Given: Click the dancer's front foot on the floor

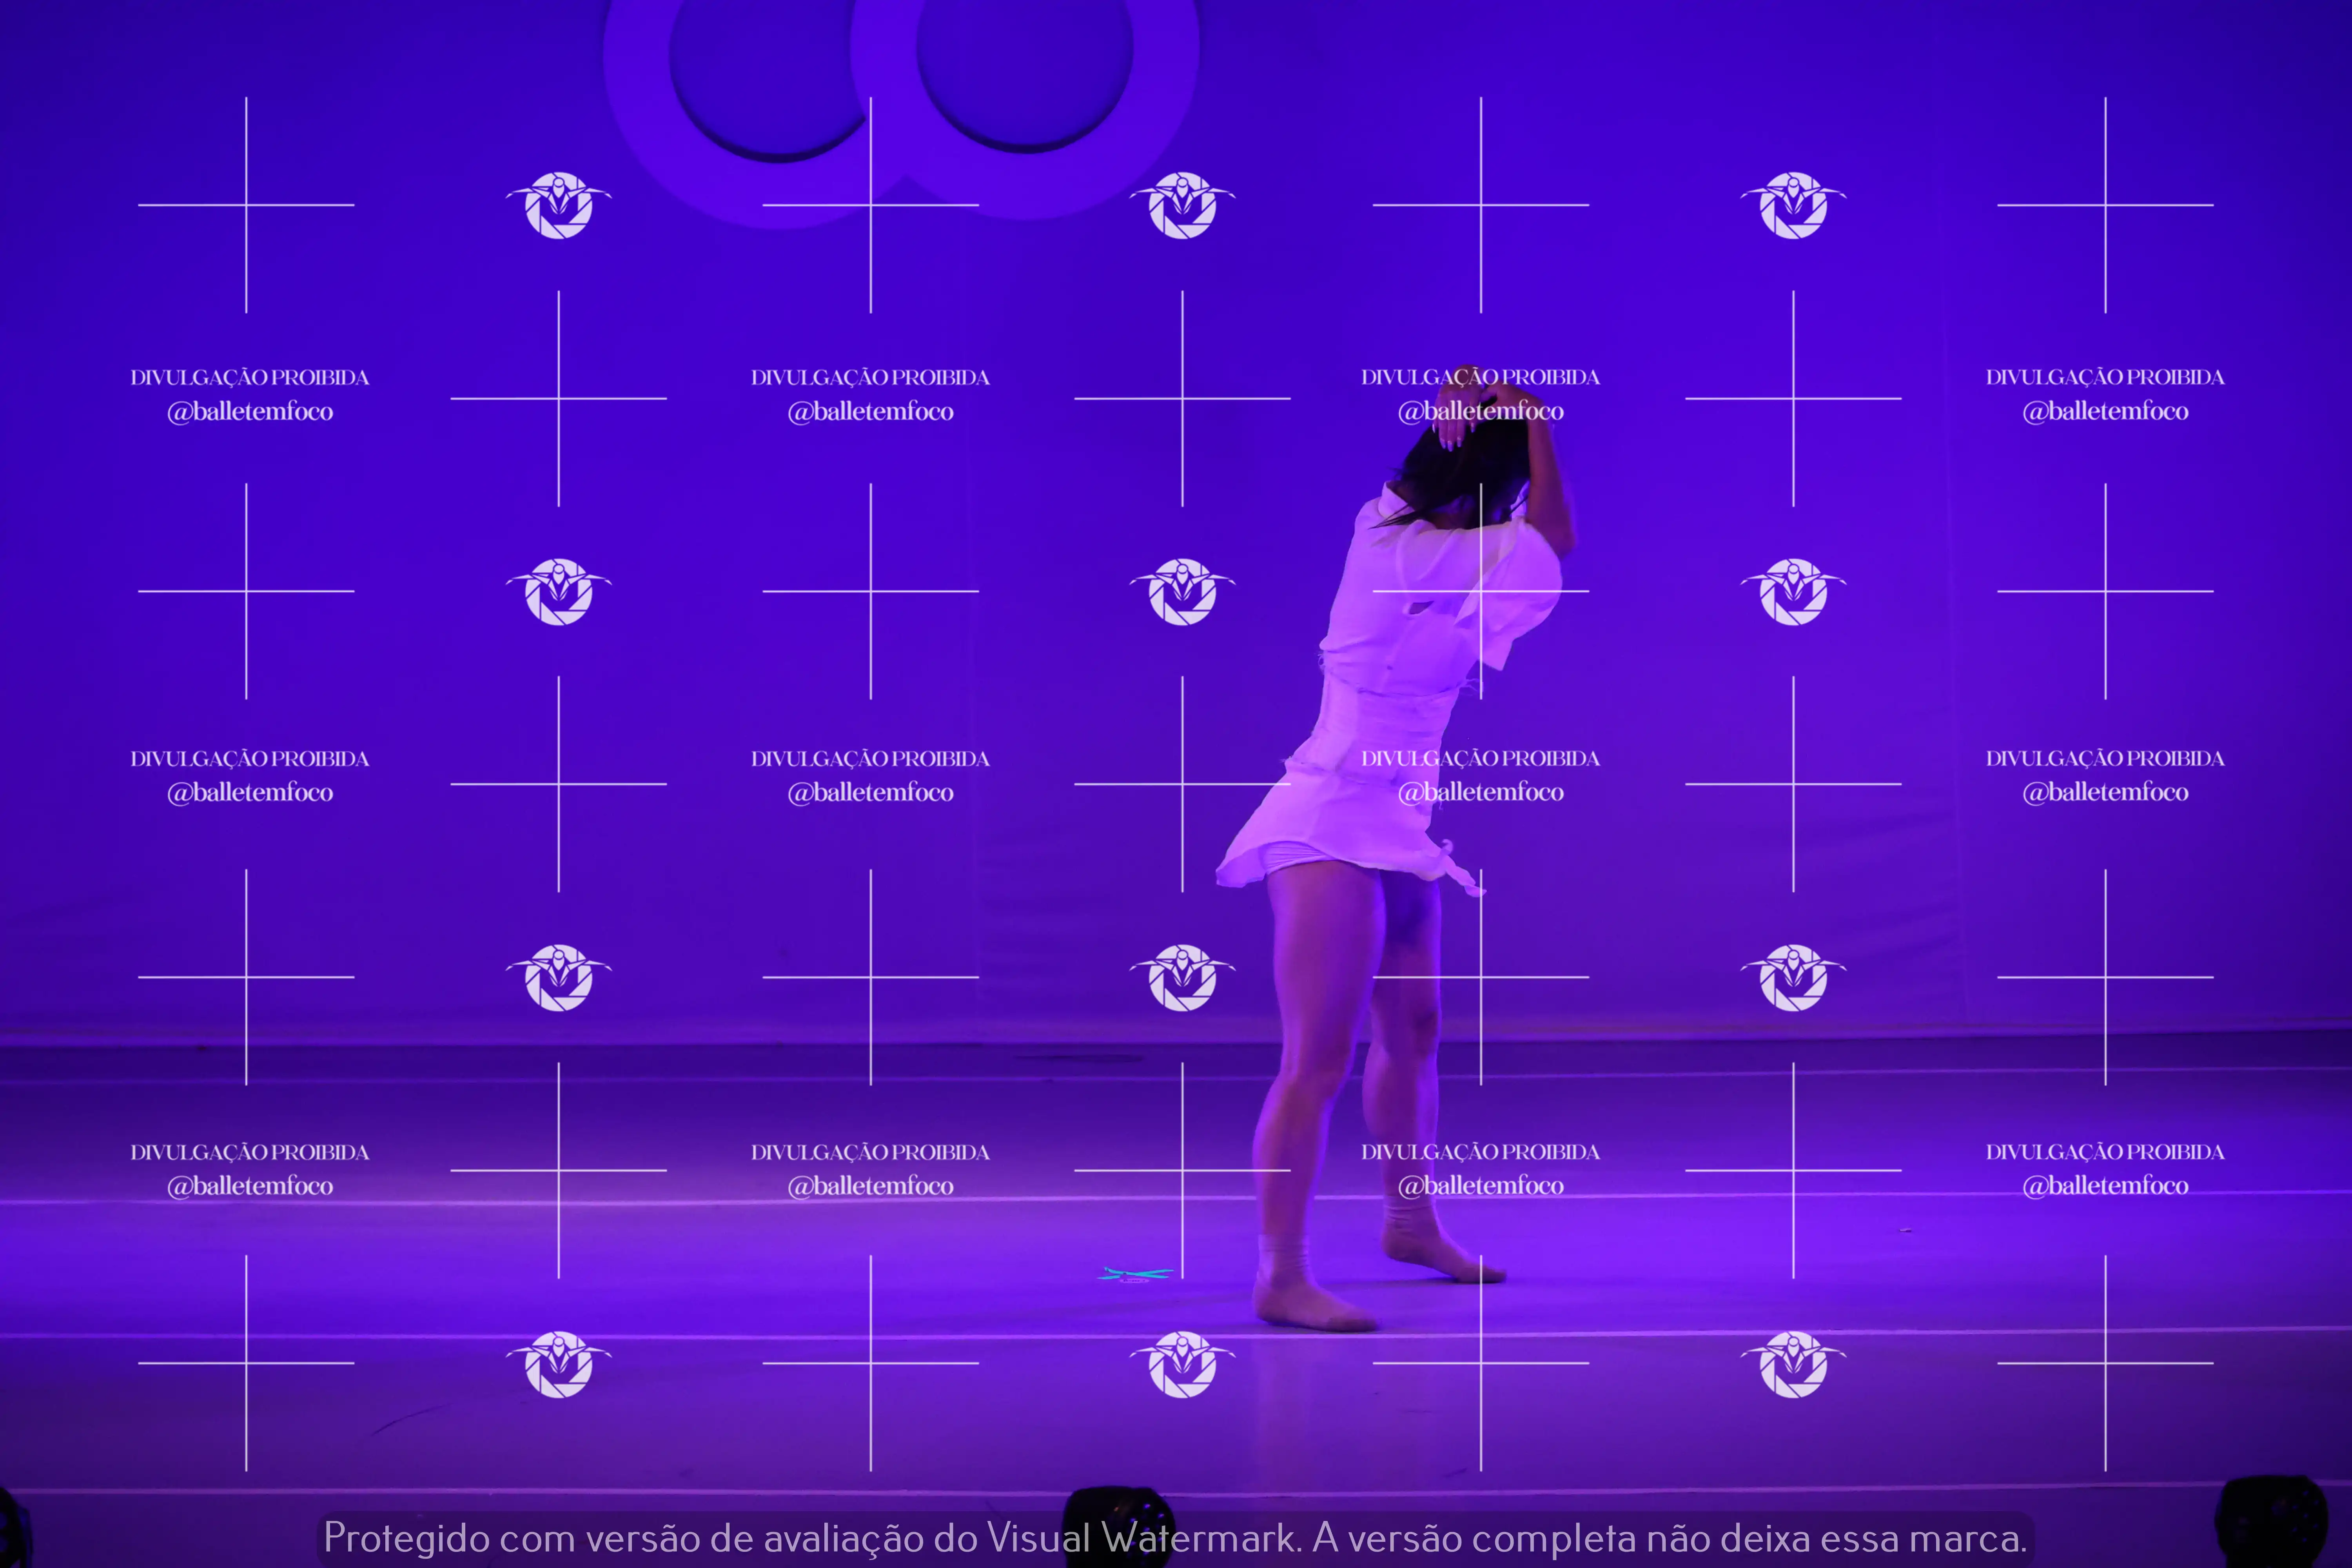Looking at the screenshot, I should [x=1310, y=1305].
